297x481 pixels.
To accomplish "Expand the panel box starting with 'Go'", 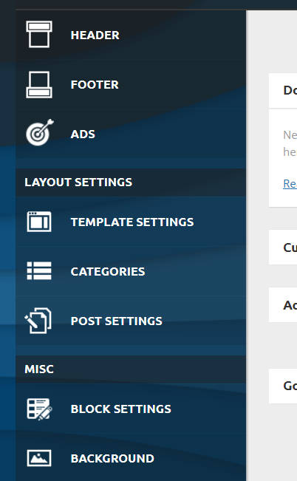I will pyautogui.click(x=283, y=386).
